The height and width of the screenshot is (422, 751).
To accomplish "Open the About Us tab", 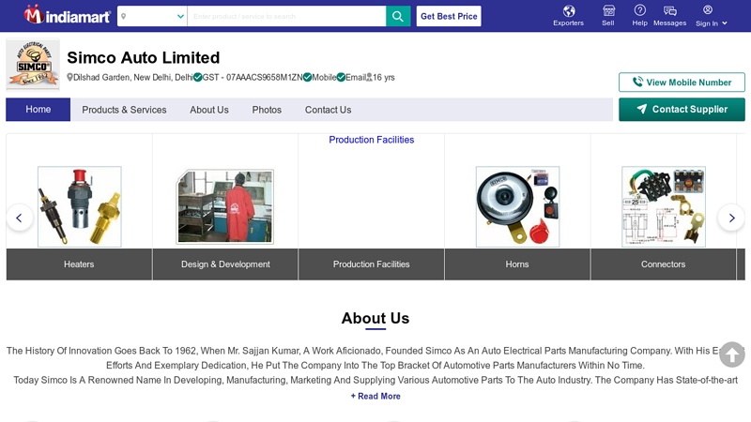I will click(208, 110).
